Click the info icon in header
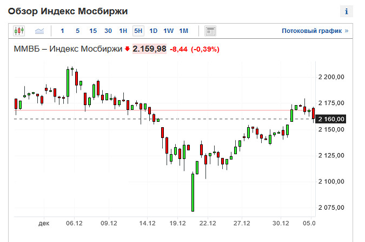 [x=346, y=11]
